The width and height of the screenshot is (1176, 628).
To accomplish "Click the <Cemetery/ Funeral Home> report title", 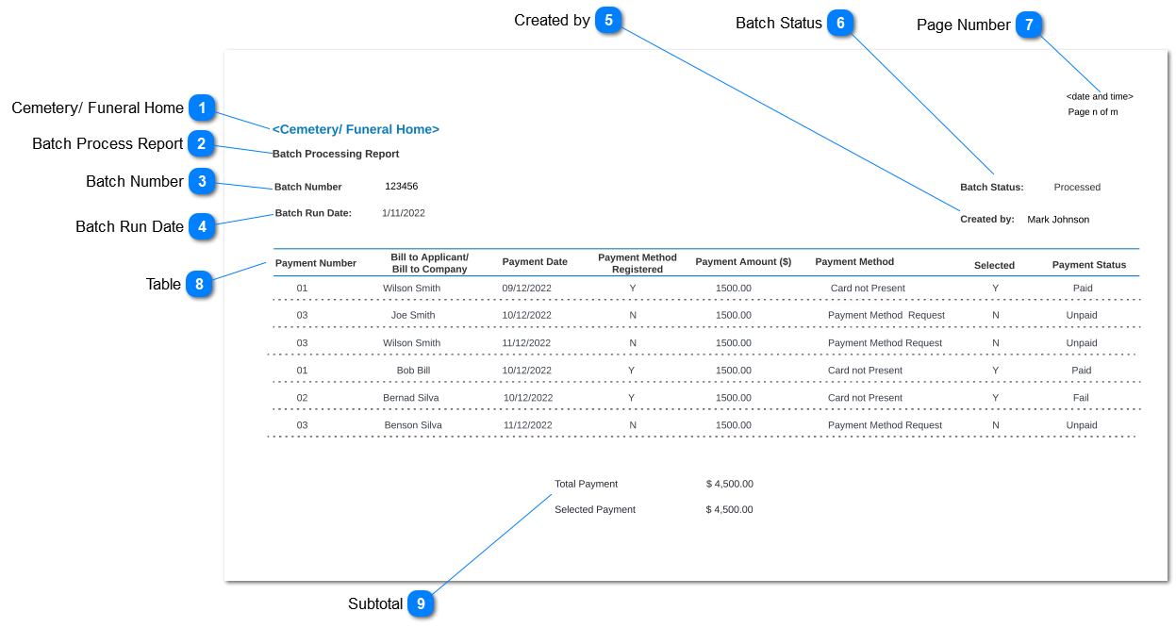I will [356, 129].
